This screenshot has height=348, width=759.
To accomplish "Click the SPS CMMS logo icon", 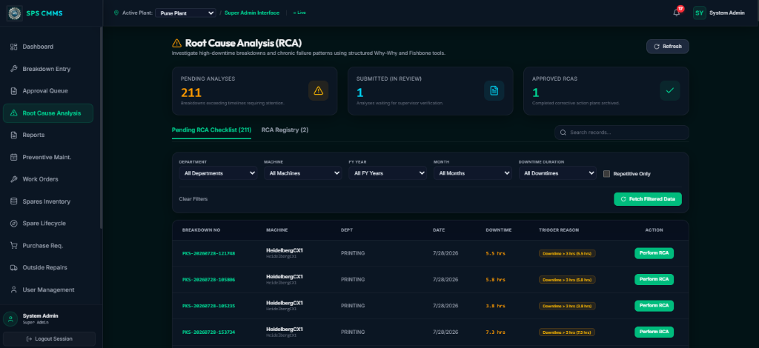I will (x=15, y=13).
